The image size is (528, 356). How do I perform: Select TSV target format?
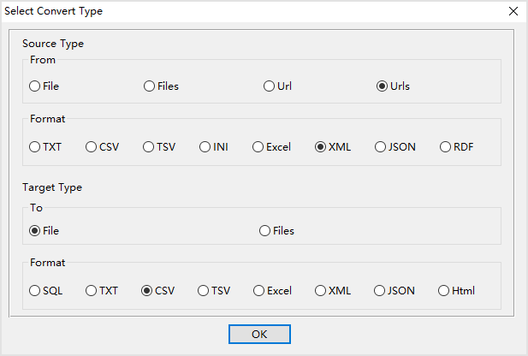204,291
